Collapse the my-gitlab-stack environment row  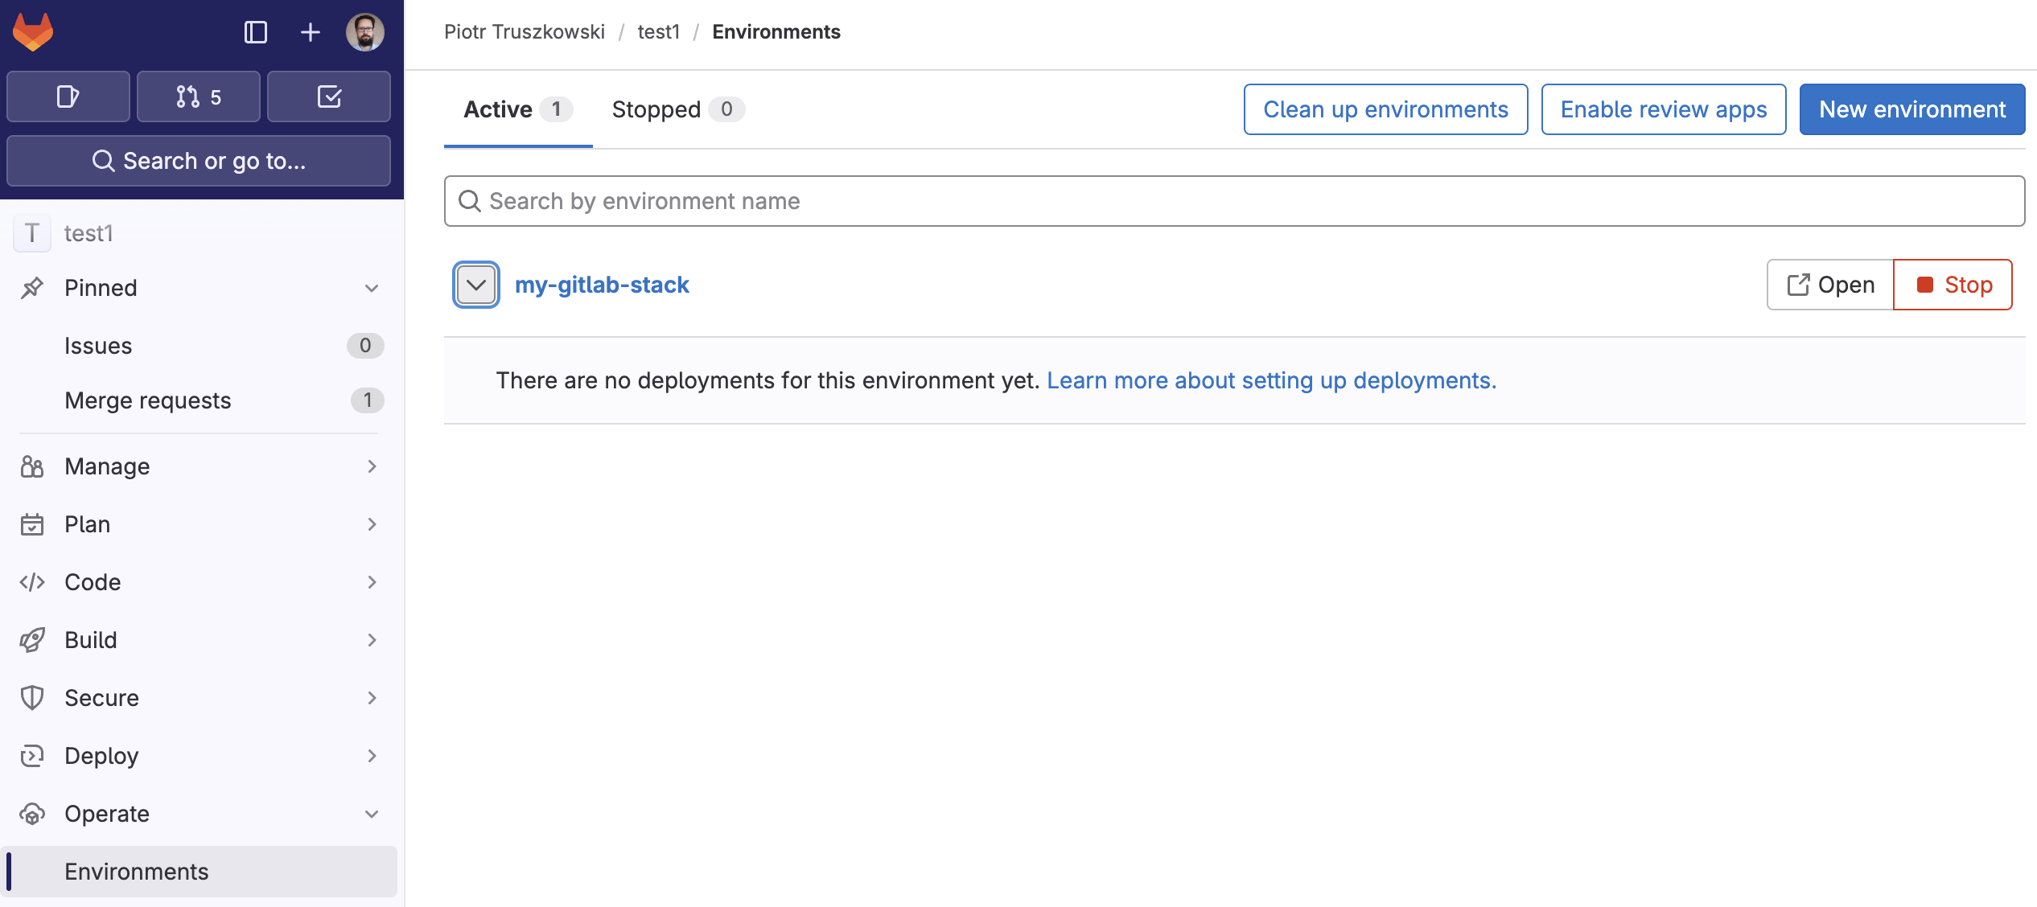tap(476, 285)
